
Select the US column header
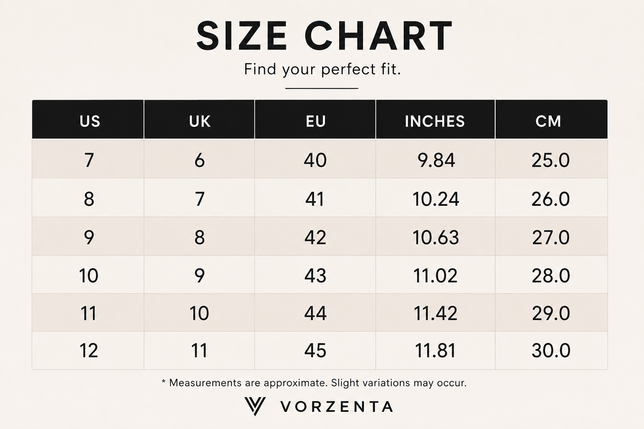[x=88, y=119]
